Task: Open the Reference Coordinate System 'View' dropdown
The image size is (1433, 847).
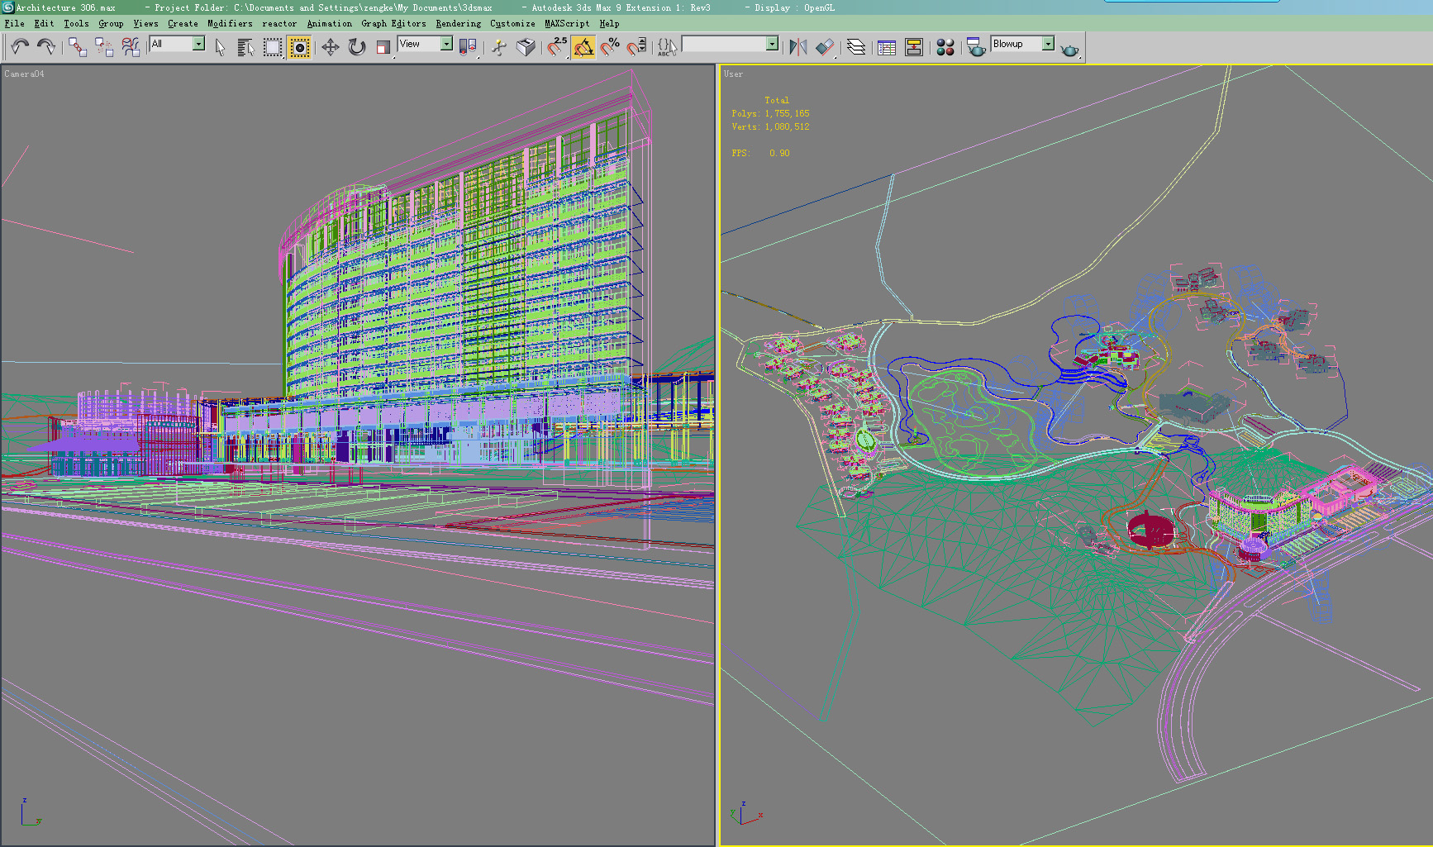Action: point(425,44)
